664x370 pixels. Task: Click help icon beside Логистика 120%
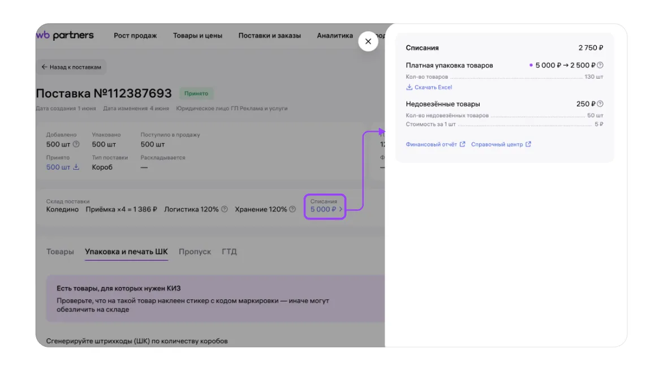pos(225,209)
